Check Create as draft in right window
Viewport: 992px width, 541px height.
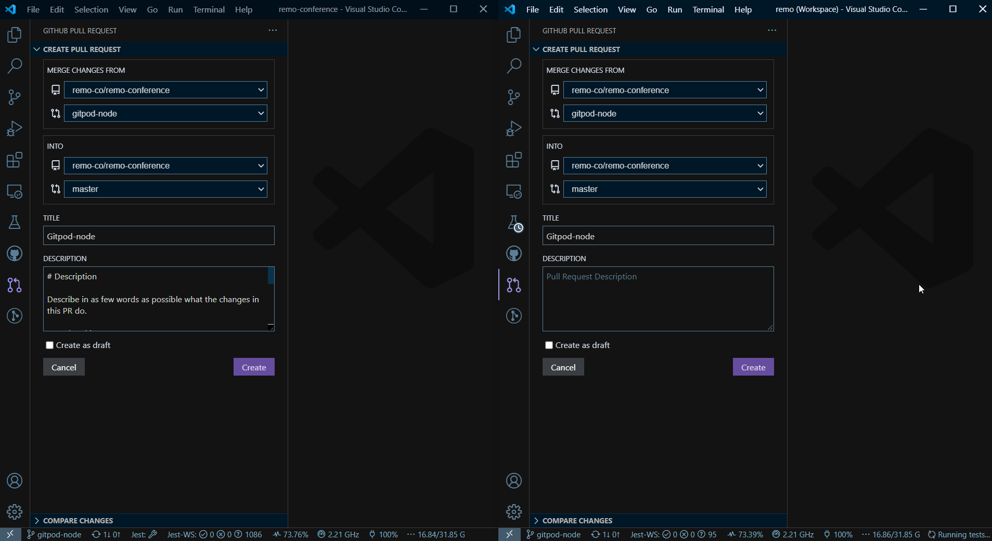[x=549, y=345]
